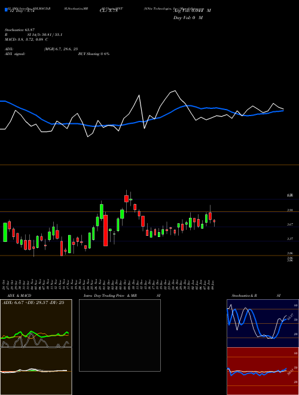Click the 'ADX & MACD' panel title

(19, 296)
